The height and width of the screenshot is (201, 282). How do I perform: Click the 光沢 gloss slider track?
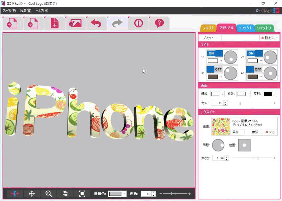click(253, 103)
